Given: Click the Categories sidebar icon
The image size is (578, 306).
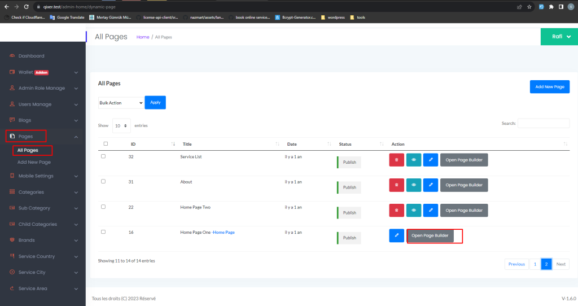Looking at the screenshot, I should [x=12, y=192].
